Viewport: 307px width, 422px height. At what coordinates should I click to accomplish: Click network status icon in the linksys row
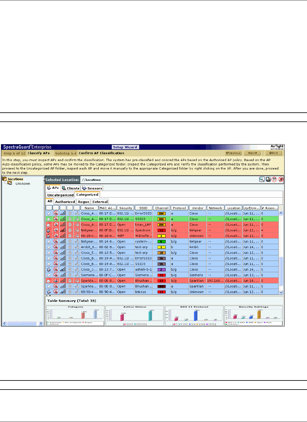[56, 292]
